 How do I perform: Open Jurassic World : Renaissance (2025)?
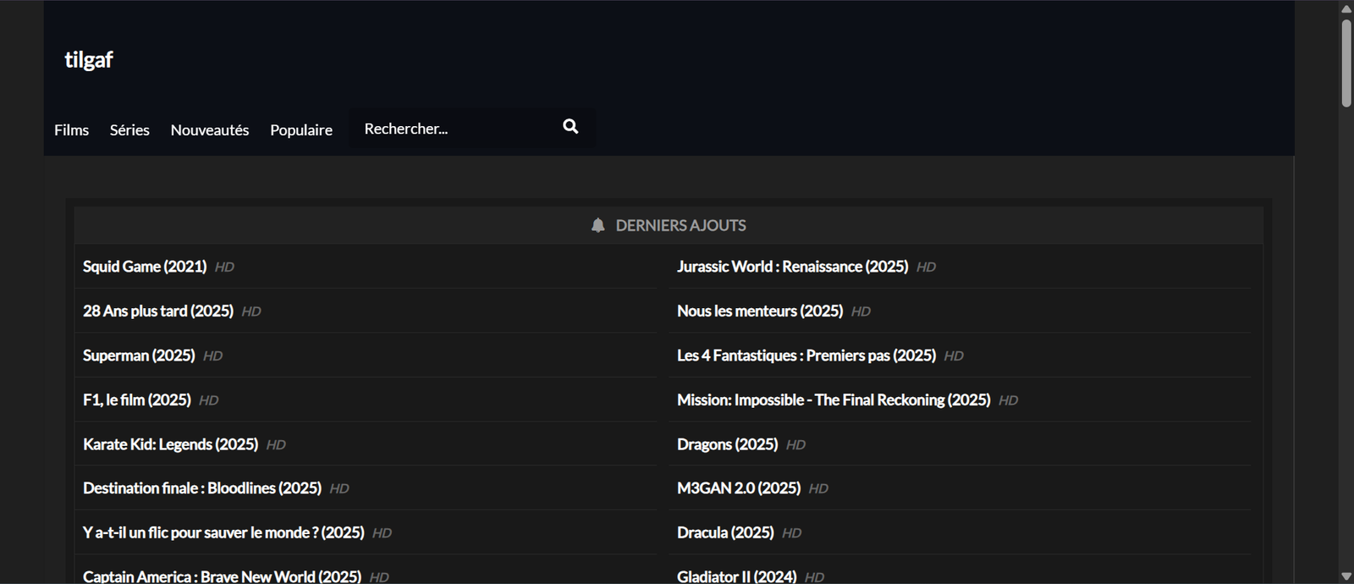point(792,267)
